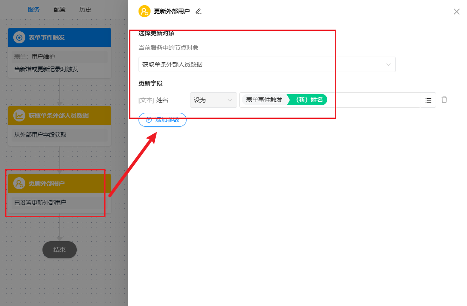
Task: Open the 当前服务中的节点对象 dropdown
Action: (267, 64)
